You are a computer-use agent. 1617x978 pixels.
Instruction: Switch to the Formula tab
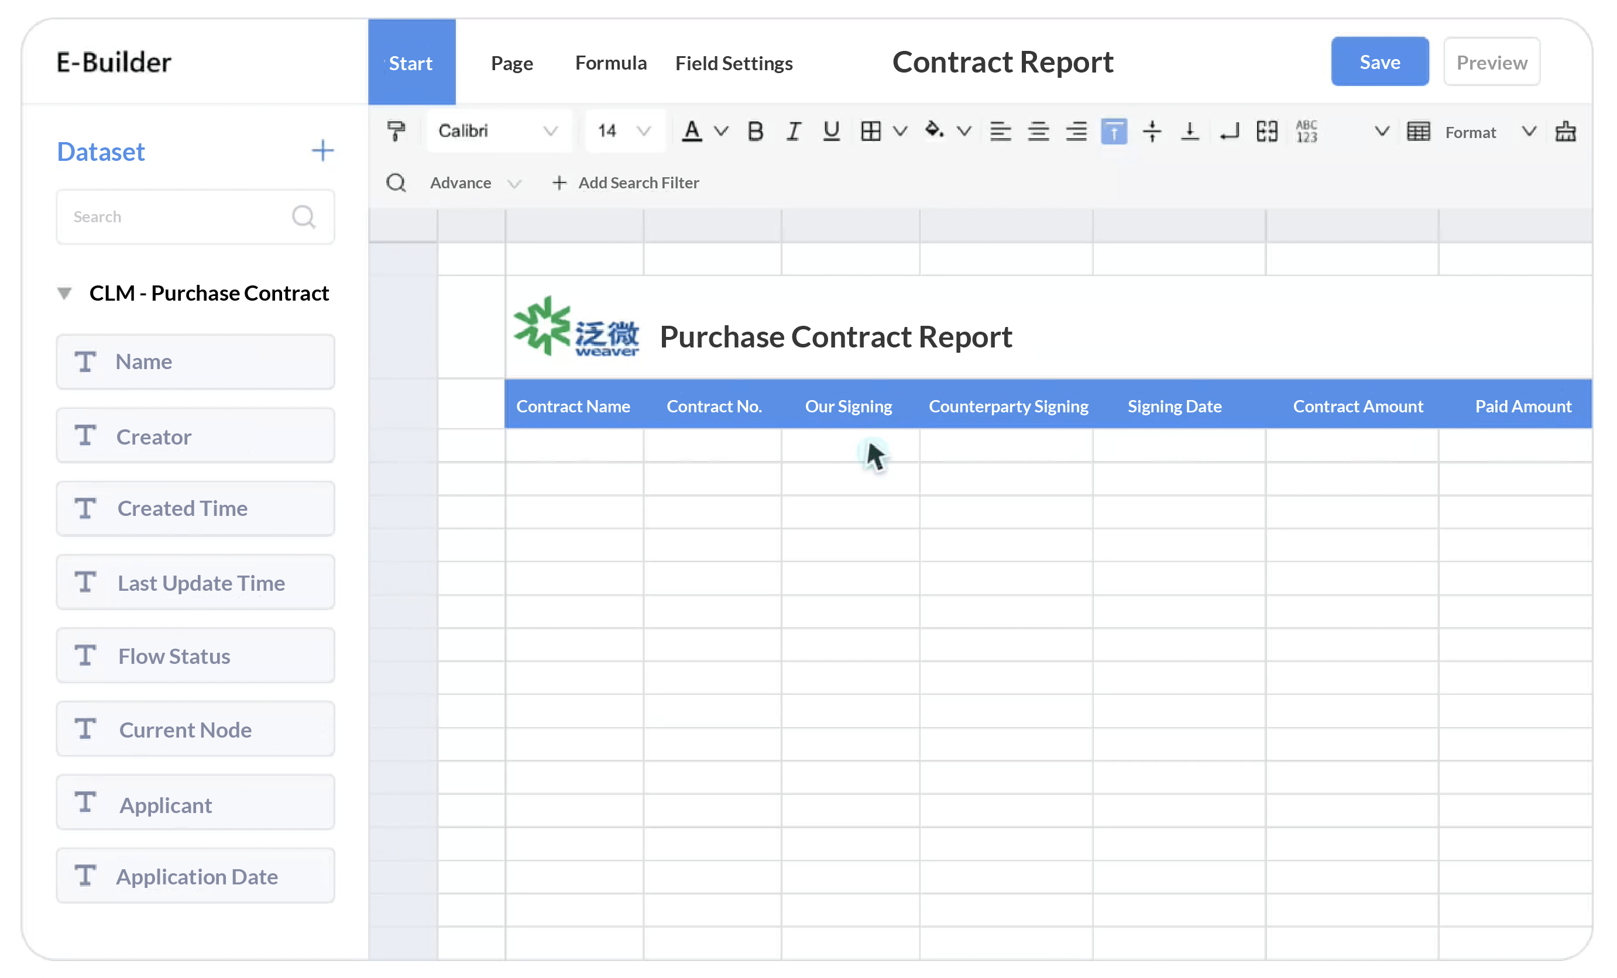pyautogui.click(x=610, y=63)
